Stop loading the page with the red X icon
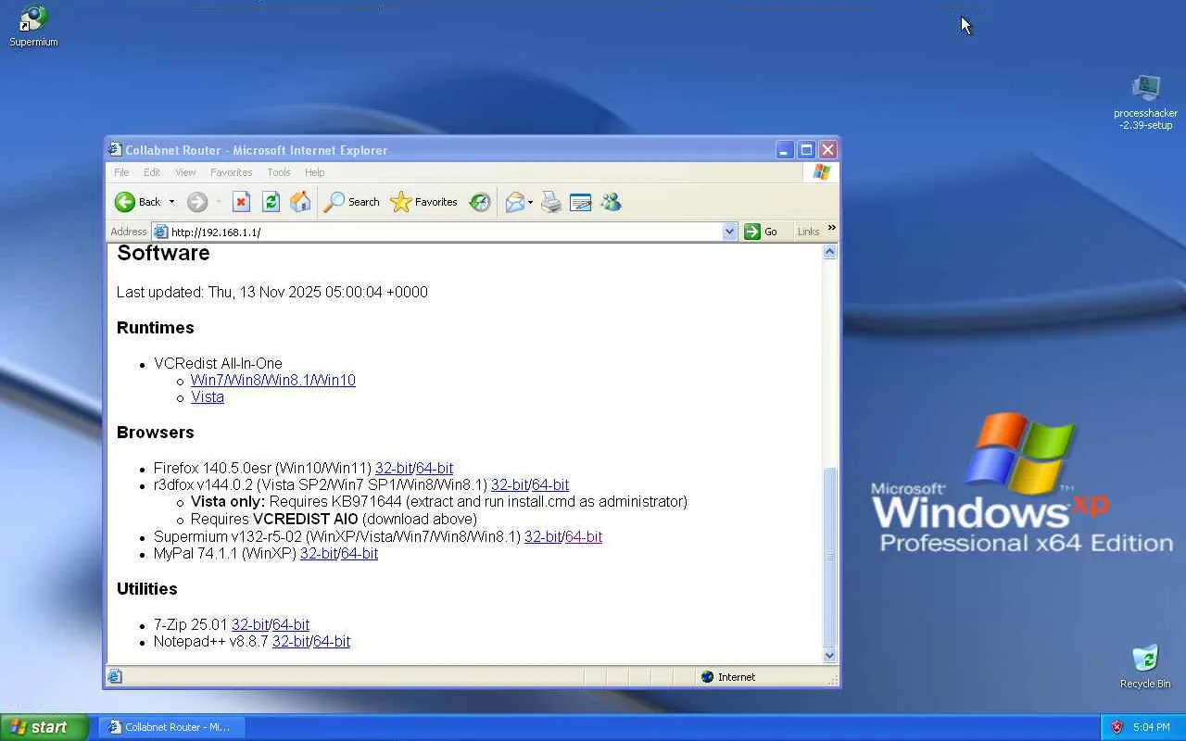Screen dimensions: 1186x741 (241, 202)
